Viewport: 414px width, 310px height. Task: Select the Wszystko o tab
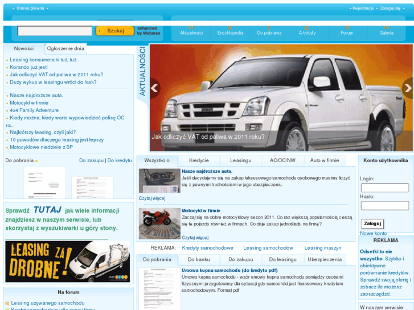coord(157,160)
